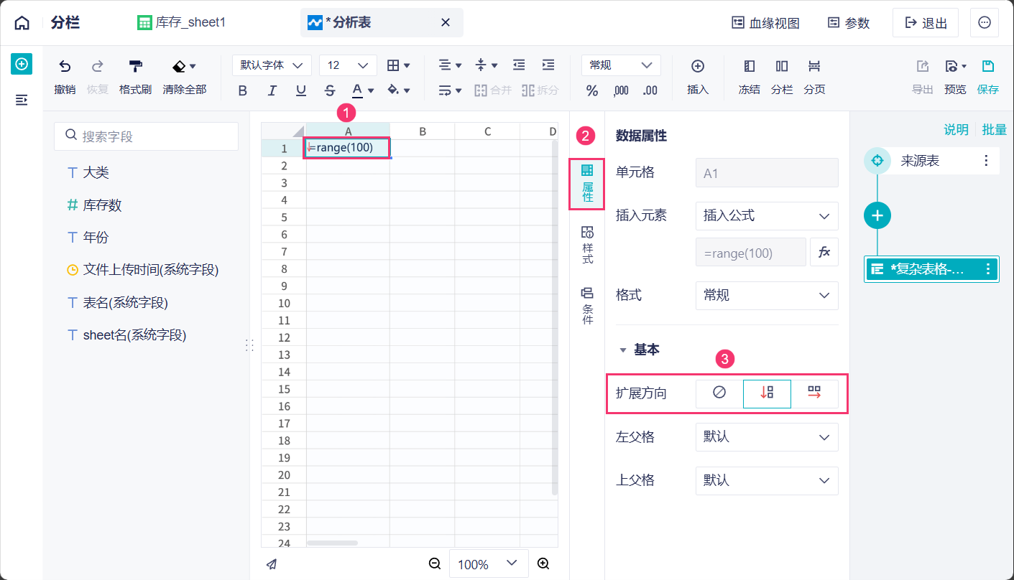Toggle underline formatting
This screenshot has width=1014, height=580.
301,90
